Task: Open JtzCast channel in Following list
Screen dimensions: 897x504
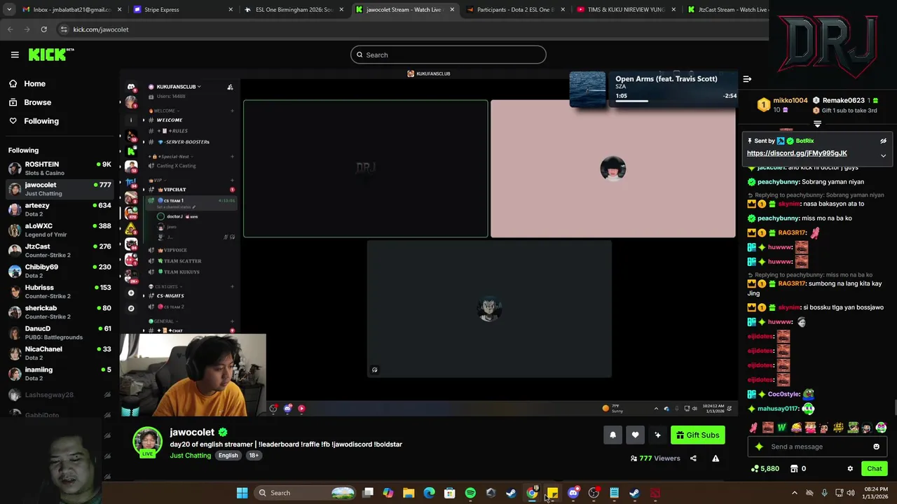Action: coord(59,251)
